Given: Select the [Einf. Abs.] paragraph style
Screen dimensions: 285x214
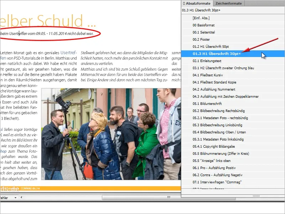Looking at the screenshot, I should coord(233,18).
